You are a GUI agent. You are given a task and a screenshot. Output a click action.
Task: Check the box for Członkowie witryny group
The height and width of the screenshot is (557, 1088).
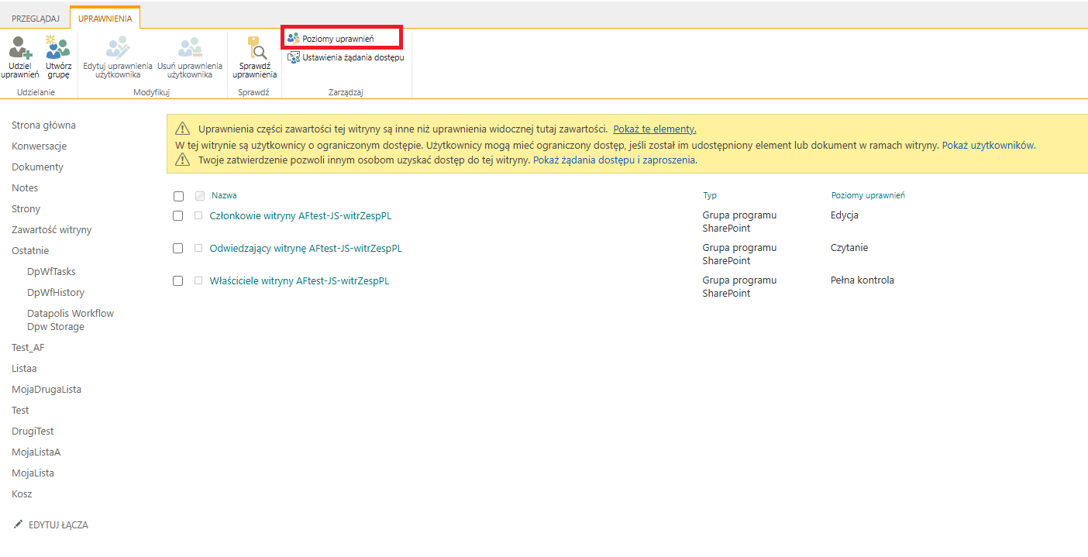click(177, 216)
